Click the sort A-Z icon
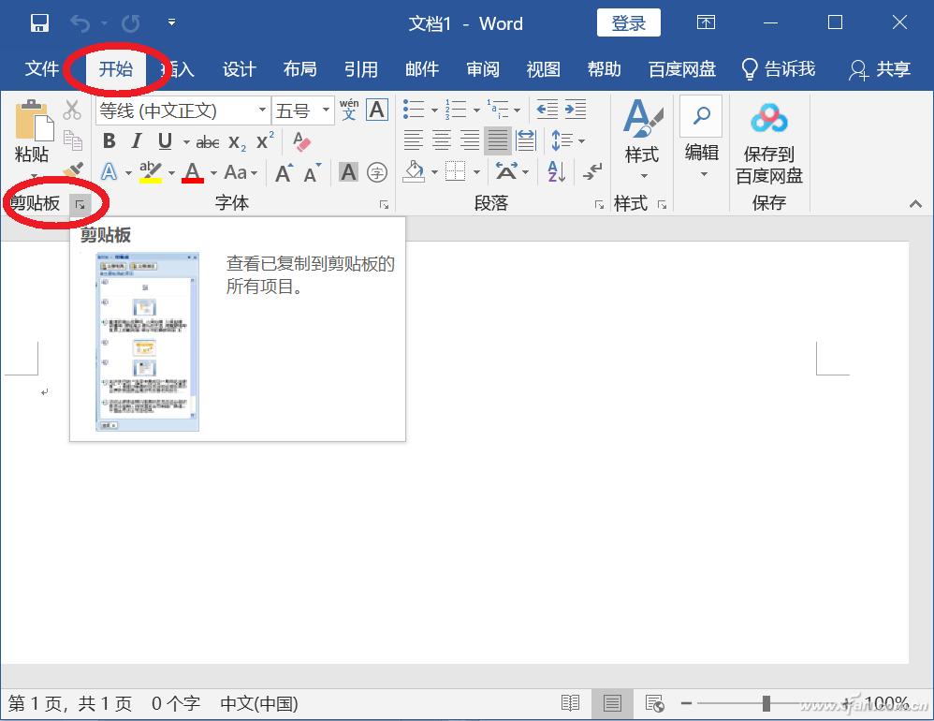Image resolution: width=934 pixels, height=721 pixels. point(554,170)
